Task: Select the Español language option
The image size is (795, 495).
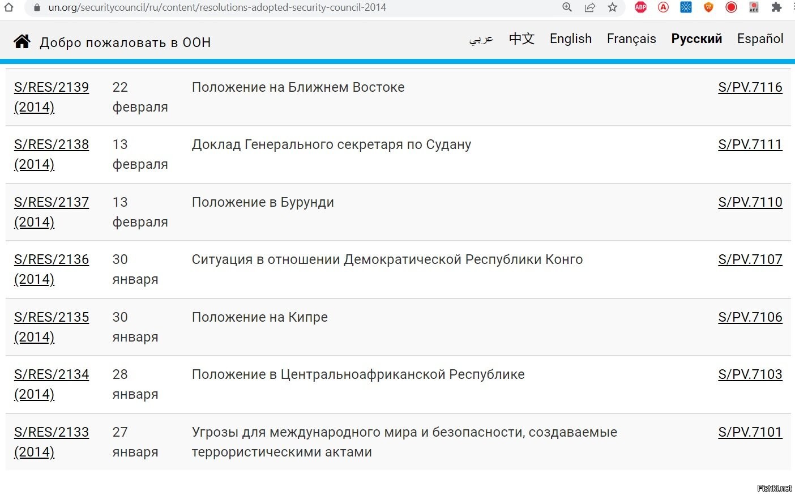Action: click(x=760, y=39)
